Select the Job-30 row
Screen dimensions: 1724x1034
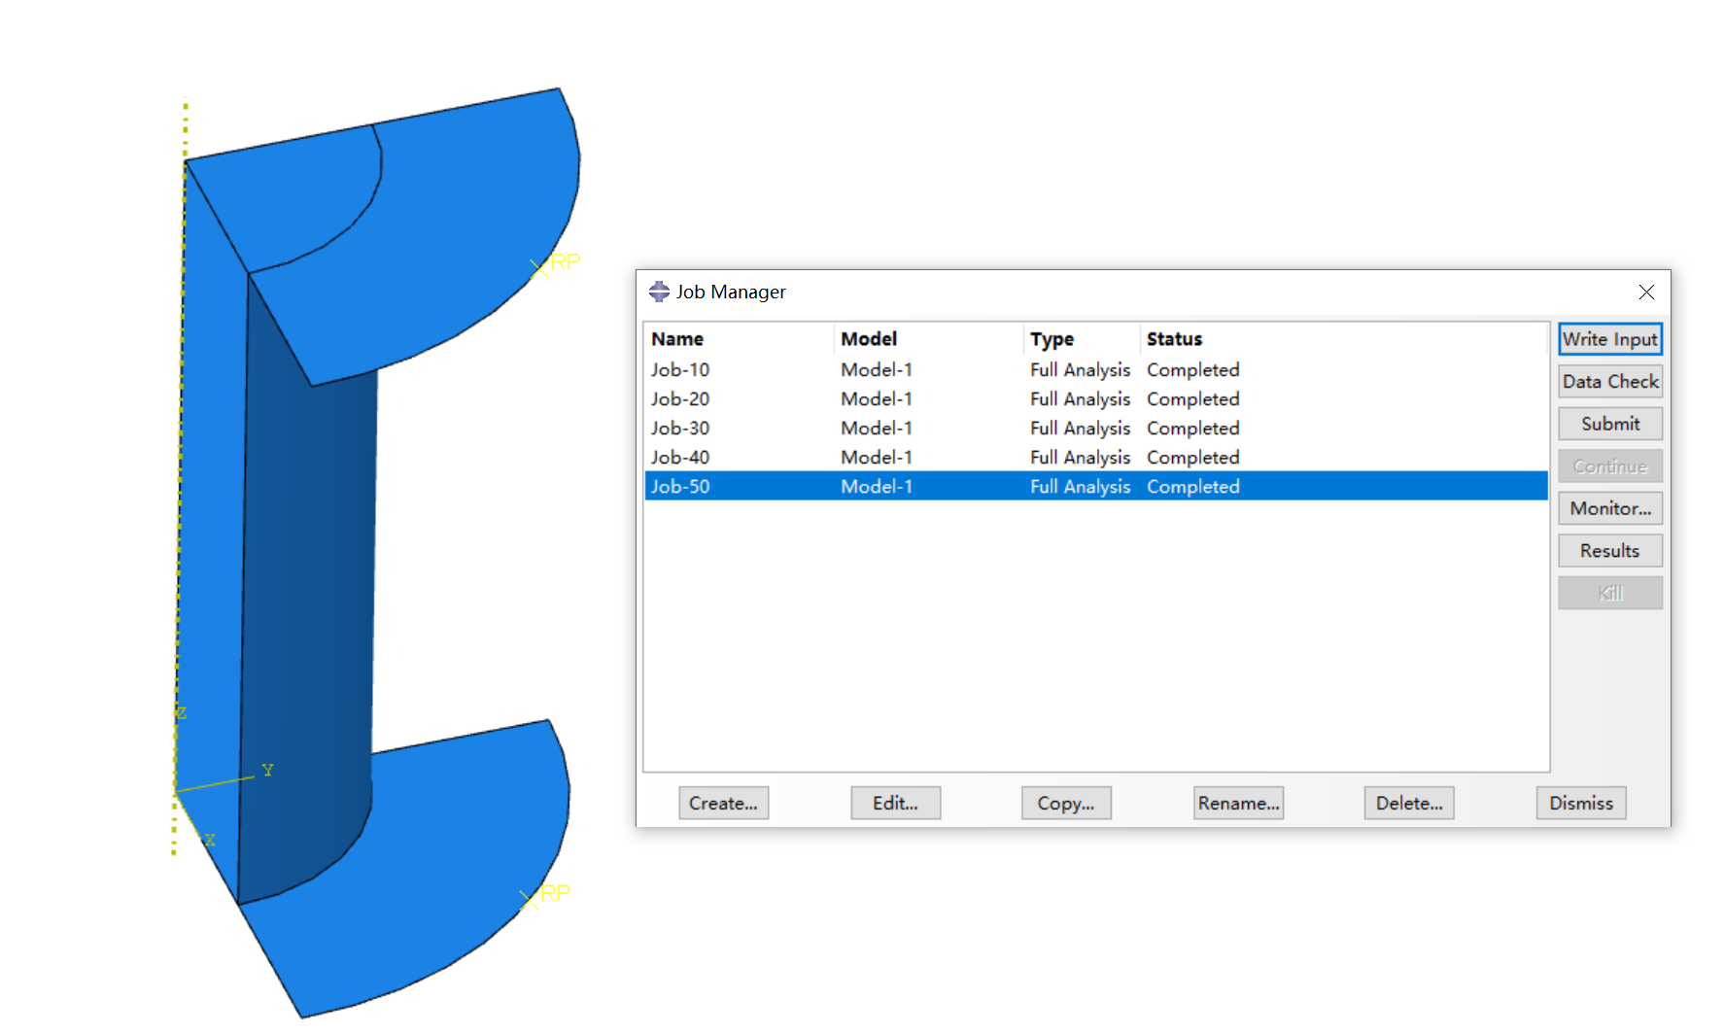coord(680,428)
